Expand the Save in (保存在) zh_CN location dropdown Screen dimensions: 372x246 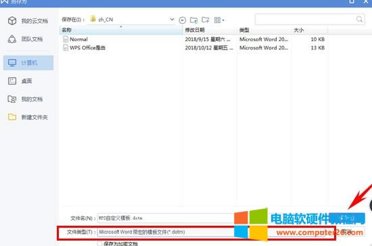[172, 20]
